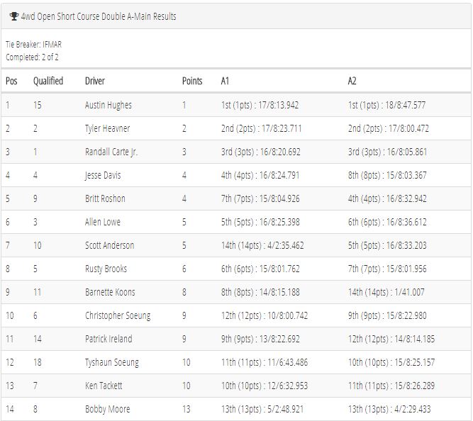Click the A2 column header
473x421 pixels.
coord(352,81)
